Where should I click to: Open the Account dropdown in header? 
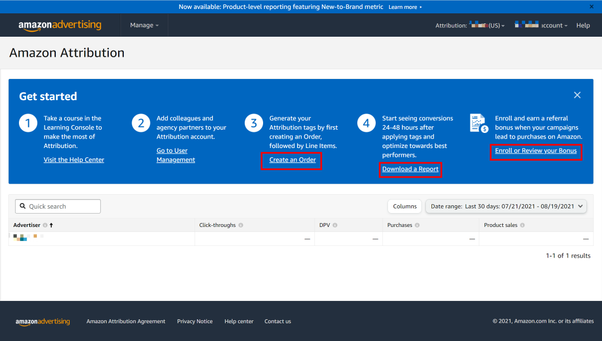coord(541,25)
